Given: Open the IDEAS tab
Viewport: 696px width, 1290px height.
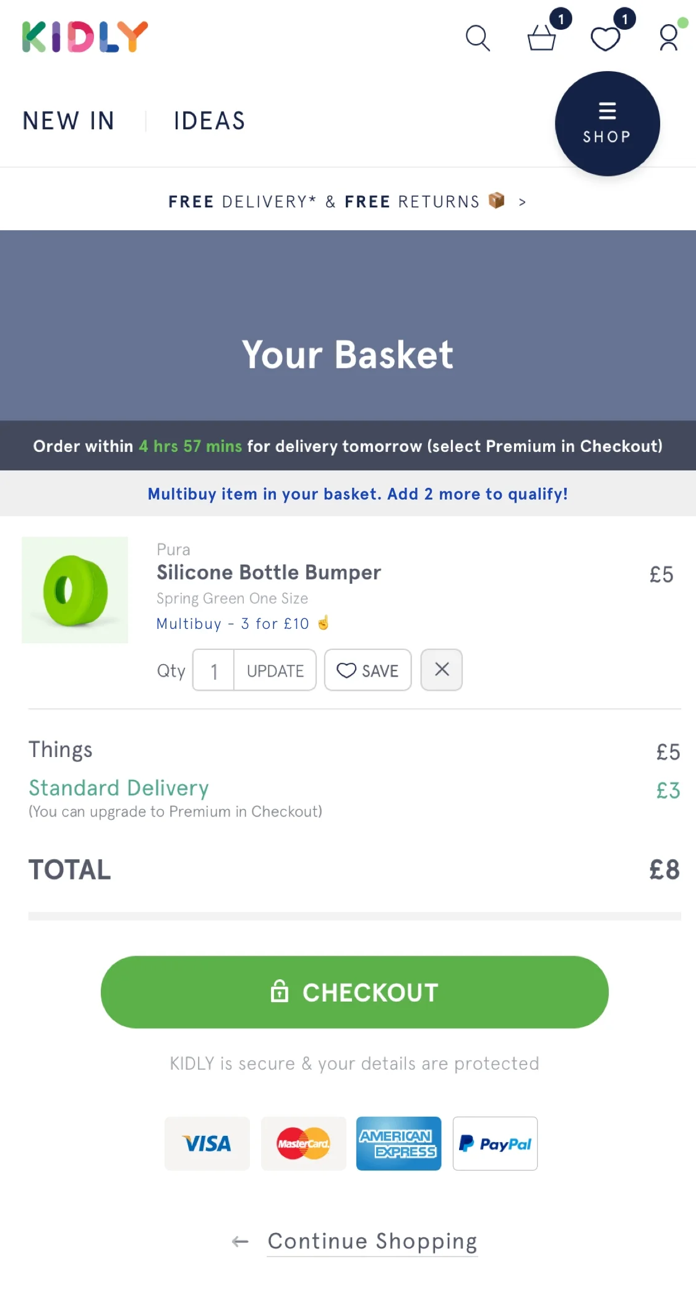Looking at the screenshot, I should click(x=210, y=121).
